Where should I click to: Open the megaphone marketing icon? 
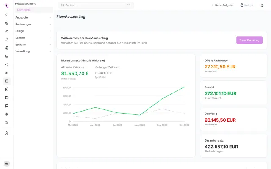[7, 73]
